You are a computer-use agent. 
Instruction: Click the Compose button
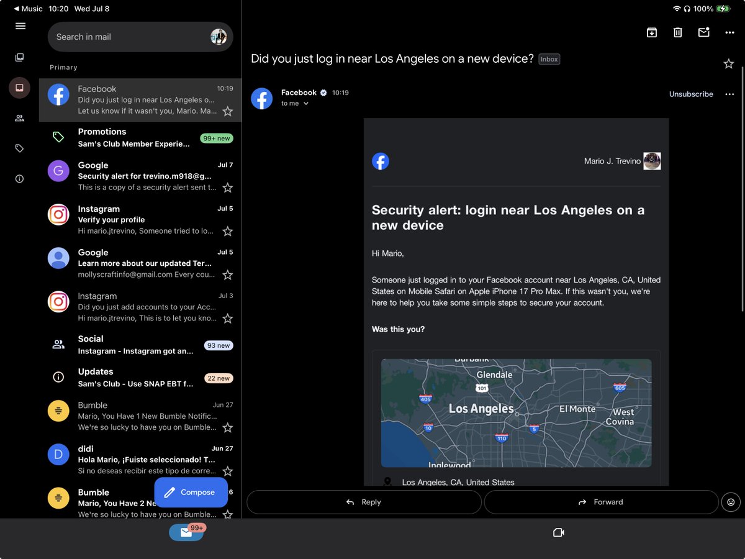click(x=191, y=493)
